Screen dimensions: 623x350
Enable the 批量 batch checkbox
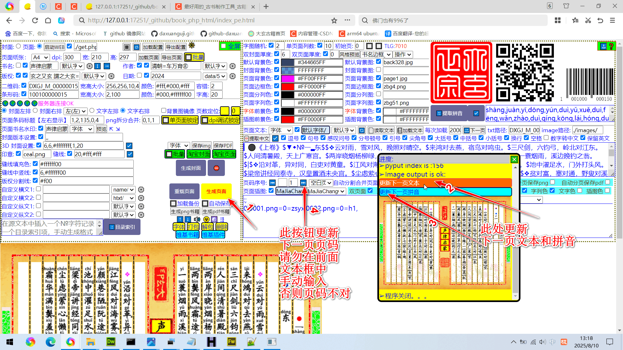[x=188, y=57]
